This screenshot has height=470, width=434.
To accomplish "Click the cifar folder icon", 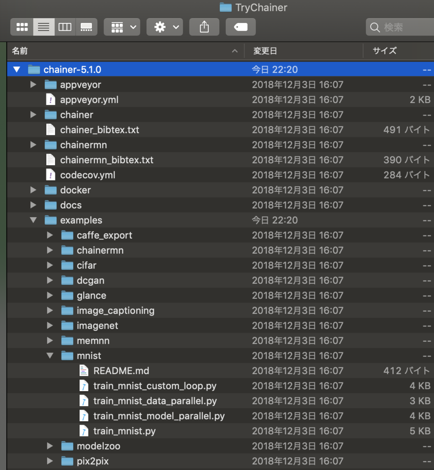I will coord(67,265).
